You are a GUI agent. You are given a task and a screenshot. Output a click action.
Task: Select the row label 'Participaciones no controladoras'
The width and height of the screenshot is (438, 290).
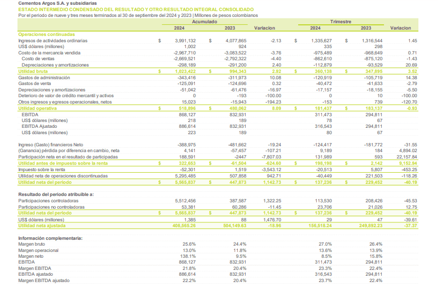coord(51,207)
